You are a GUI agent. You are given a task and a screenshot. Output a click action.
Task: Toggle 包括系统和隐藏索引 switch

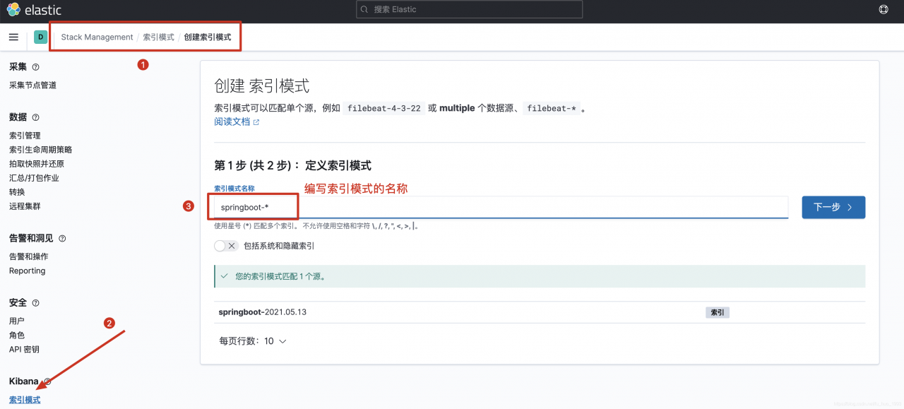[225, 246]
